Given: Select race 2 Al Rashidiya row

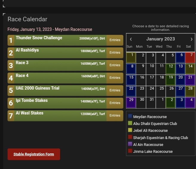Looking at the screenshot, I should pos(65,53).
